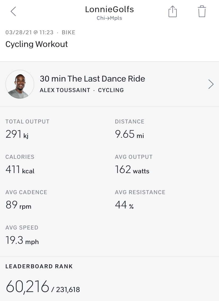Select the 03/28/21 workout date line
Viewport: 219px width, 301px height.
click(x=40, y=32)
